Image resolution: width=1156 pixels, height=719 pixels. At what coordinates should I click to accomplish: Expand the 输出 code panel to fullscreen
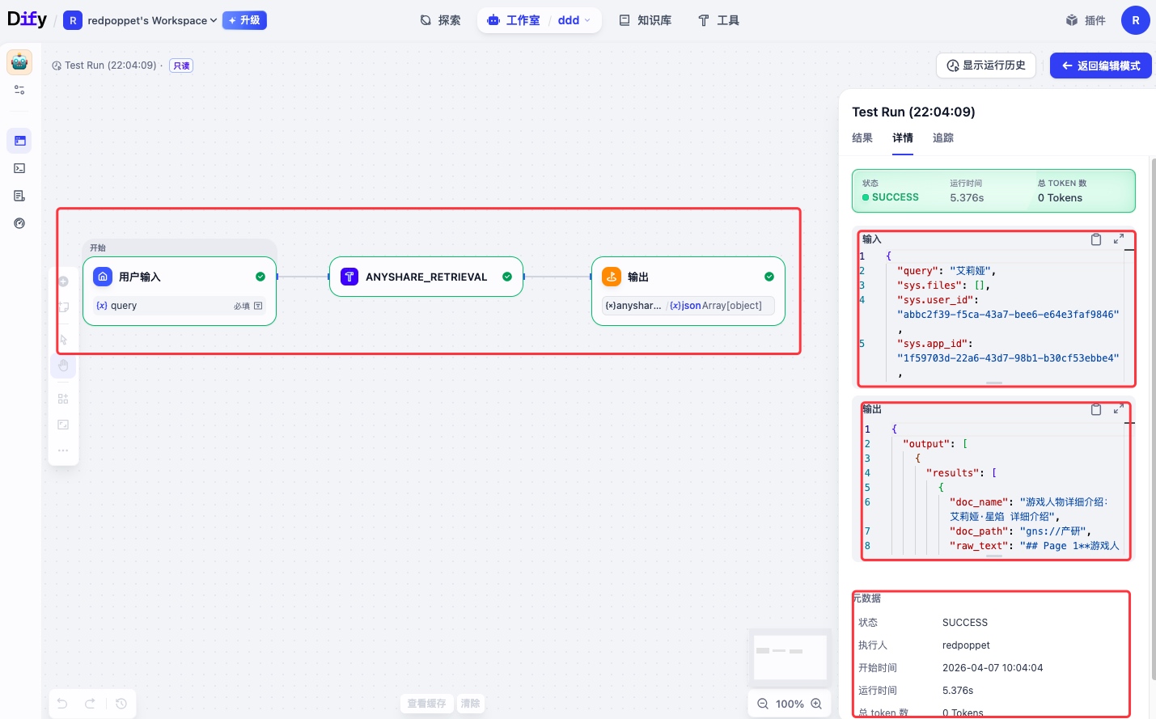[1118, 409]
